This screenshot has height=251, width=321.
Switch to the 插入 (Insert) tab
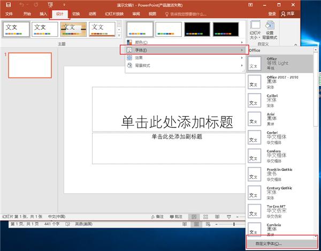pyautogui.click(x=43, y=14)
